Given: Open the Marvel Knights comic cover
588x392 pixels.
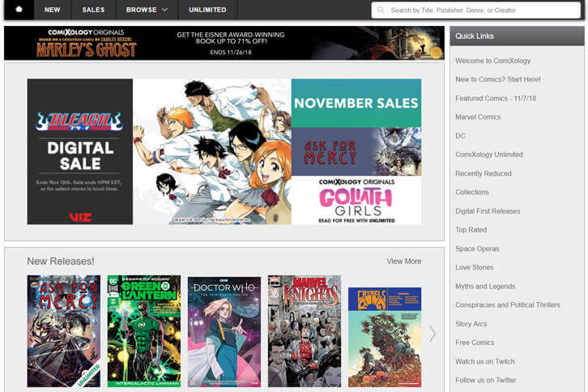Looking at the screenshot, I should pos(305,331).
